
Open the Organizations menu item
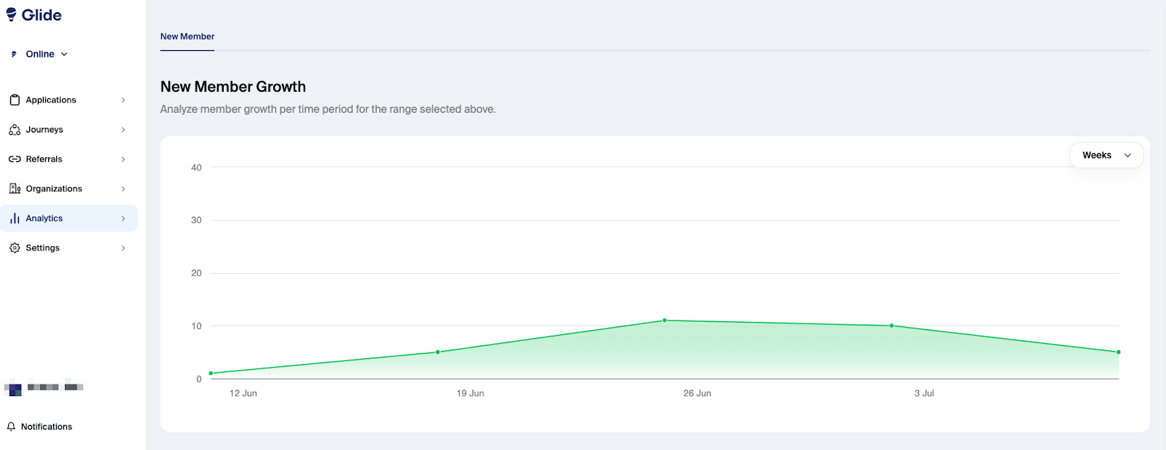(x=54, y=189)
